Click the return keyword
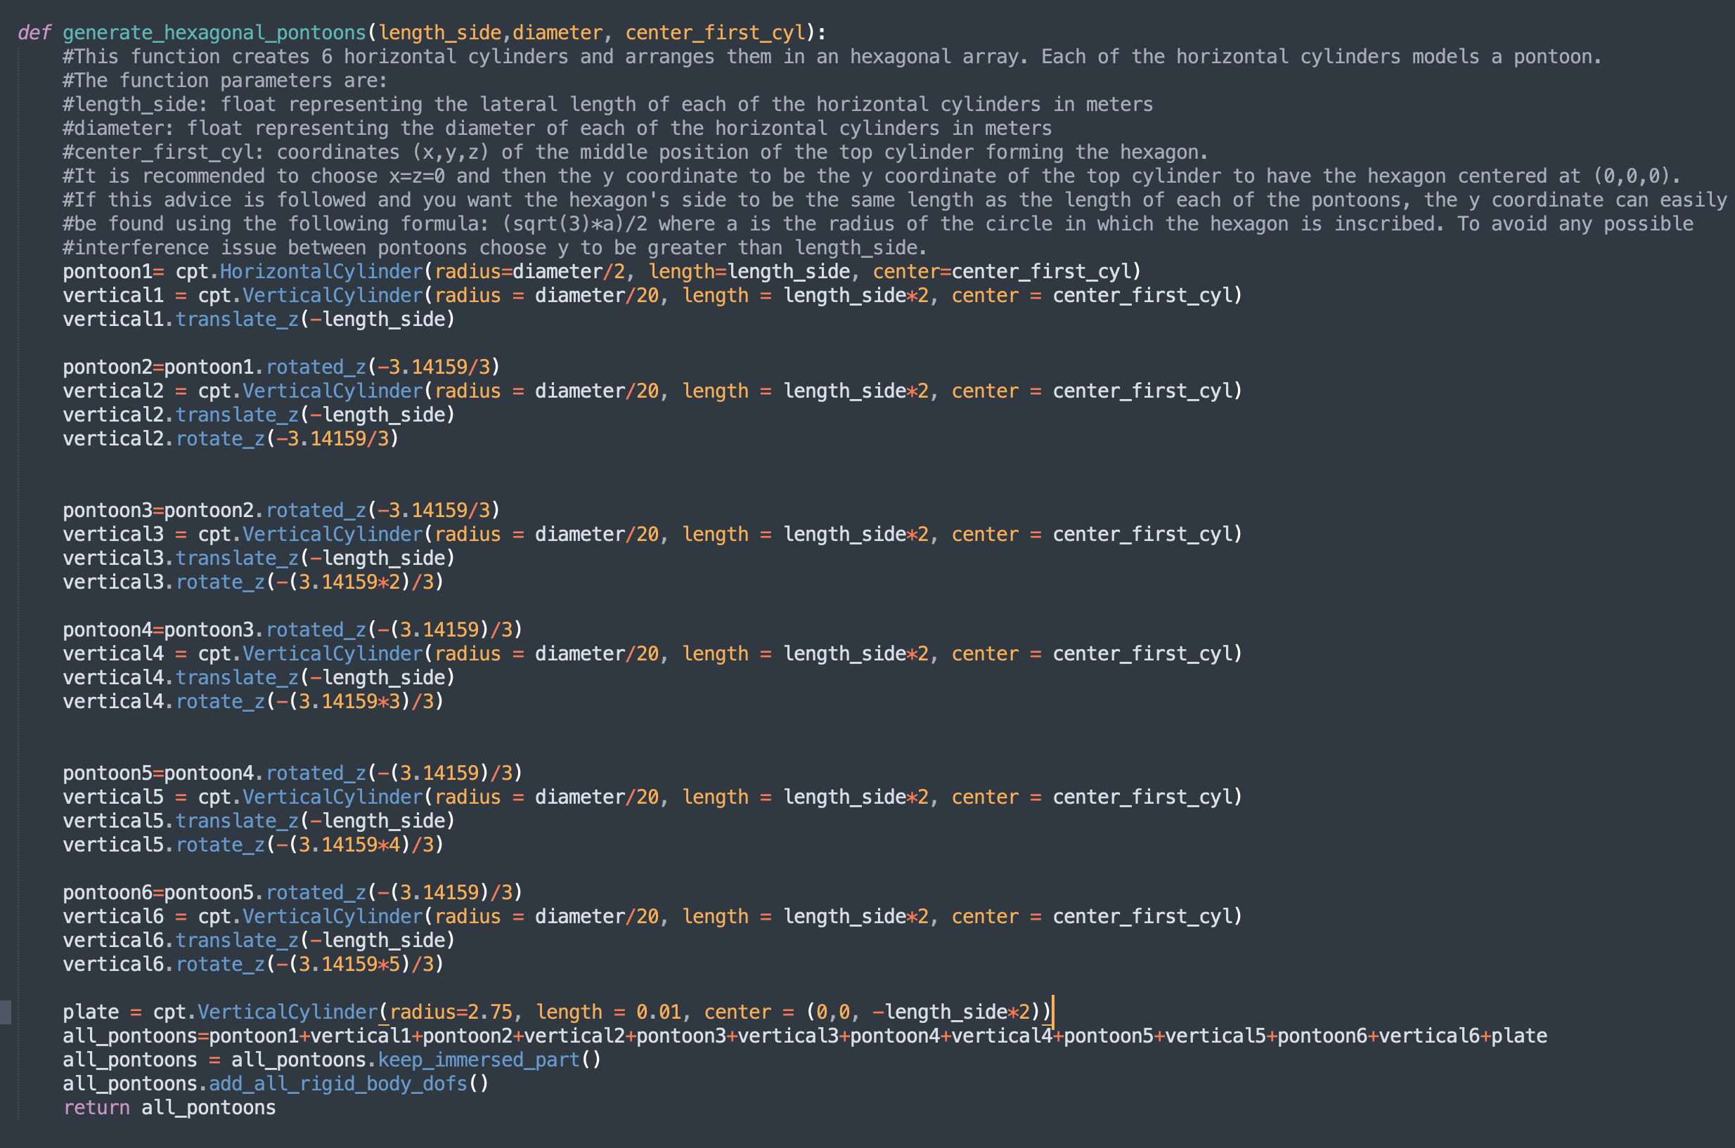The width and height of the screenshot is (1735, 1148). point(96,1108)
